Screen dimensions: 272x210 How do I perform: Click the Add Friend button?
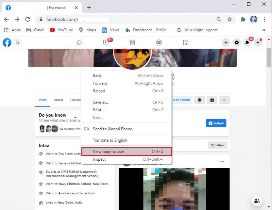click(x=182, y=100)
